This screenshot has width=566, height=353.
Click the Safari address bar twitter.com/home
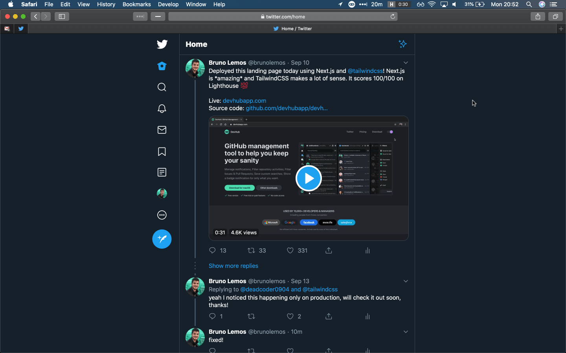pyautogui.click(x=283, y=16)
